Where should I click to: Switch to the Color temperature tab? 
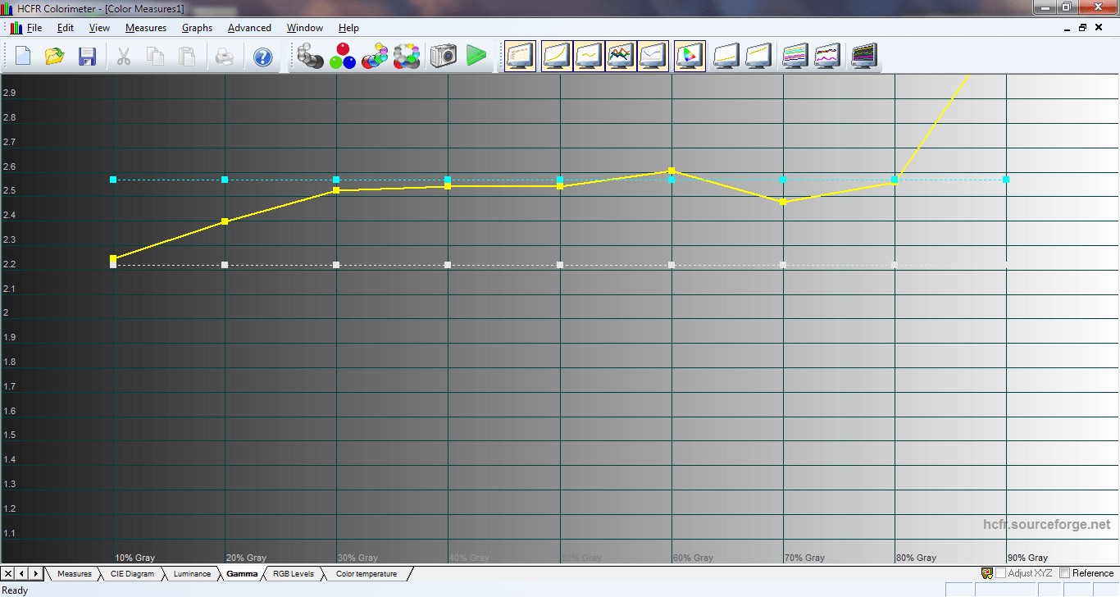click(x=366, y=574)
